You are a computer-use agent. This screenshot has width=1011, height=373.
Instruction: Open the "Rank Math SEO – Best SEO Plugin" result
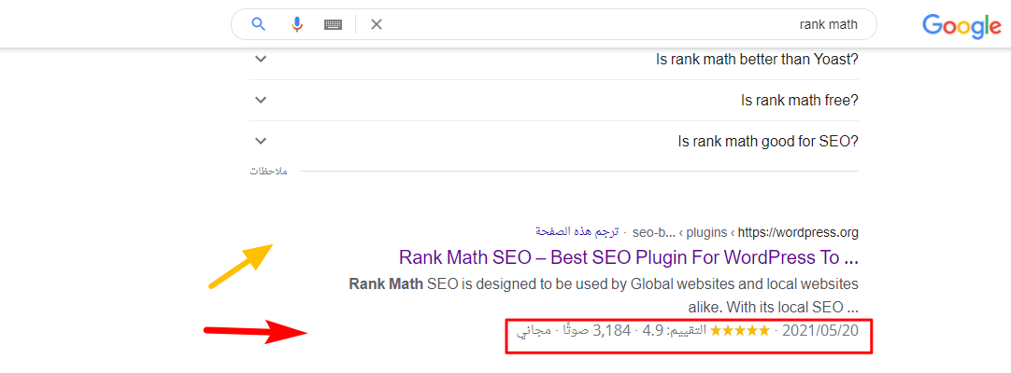[x=628, y=256]
